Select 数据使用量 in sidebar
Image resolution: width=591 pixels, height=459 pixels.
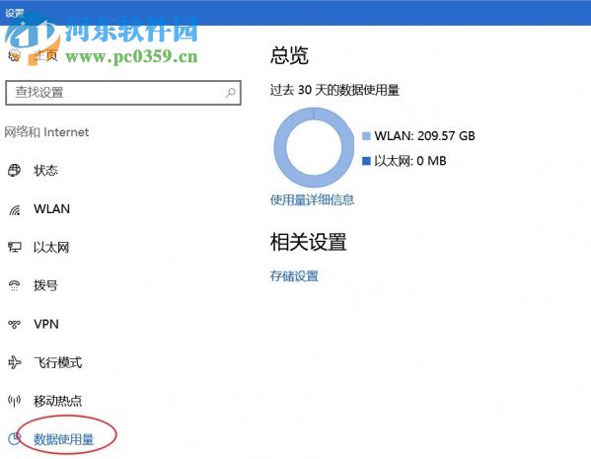64,439
